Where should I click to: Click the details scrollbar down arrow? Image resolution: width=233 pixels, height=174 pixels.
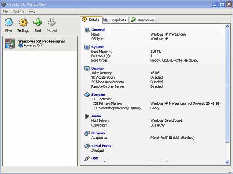[x=227, y=162]
